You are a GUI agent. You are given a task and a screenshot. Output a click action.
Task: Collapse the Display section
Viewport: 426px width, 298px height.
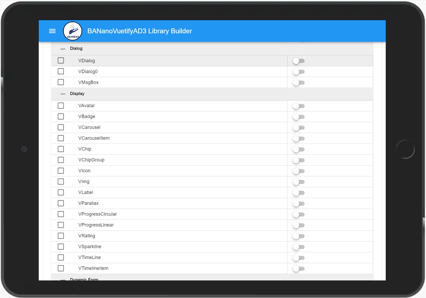[x=62, y=93]
